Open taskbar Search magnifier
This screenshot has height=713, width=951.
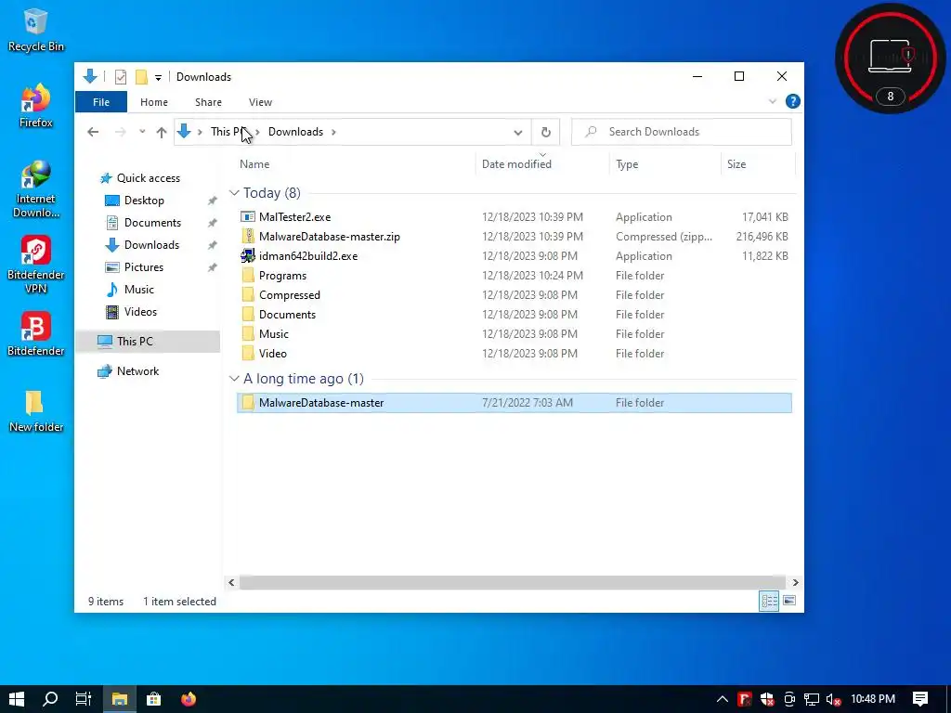point(50,699)
